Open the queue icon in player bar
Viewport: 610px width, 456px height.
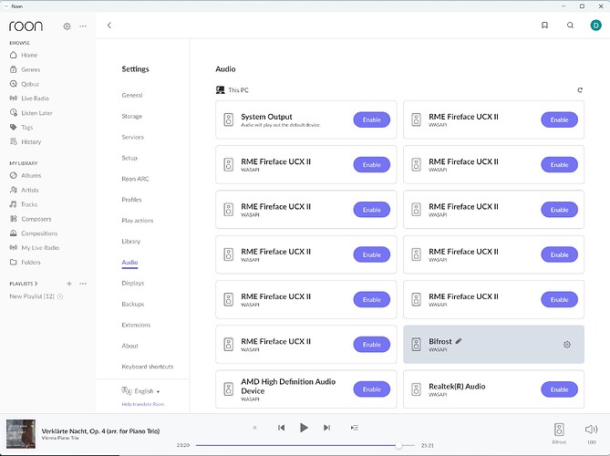[x=354, y=428]
